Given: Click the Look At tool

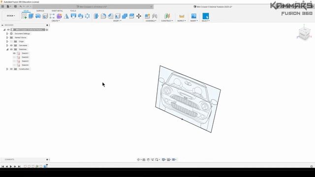Looking at the screenshot, I should 144,159.
